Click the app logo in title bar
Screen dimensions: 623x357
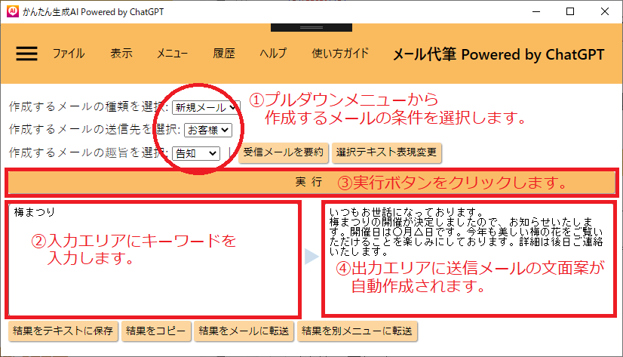(11, 12)
